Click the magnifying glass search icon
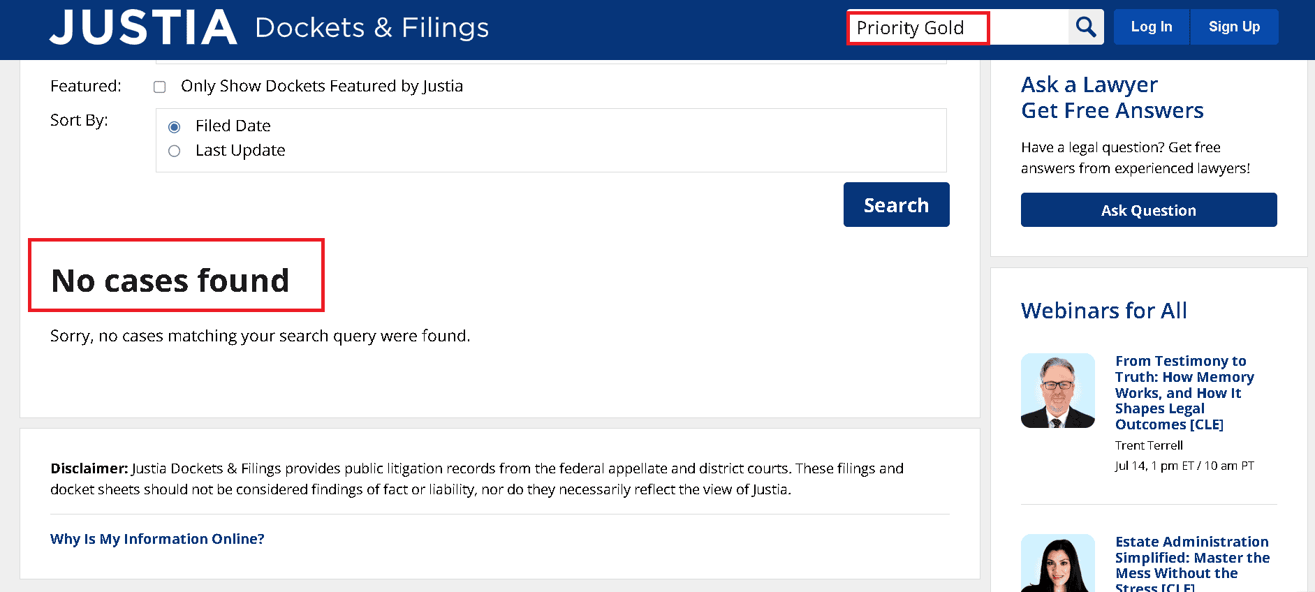The height and width of the screenshot is (592, 1315). tap(1086, 27)
